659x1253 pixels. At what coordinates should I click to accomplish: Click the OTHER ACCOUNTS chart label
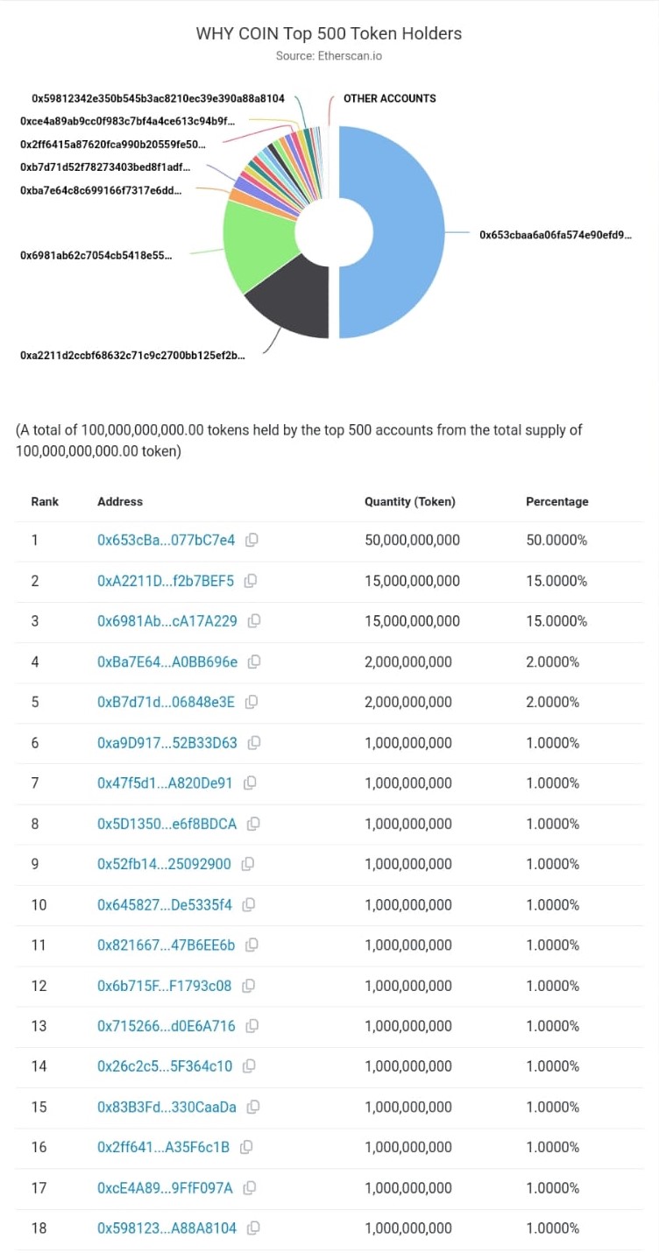coord(389,98)
